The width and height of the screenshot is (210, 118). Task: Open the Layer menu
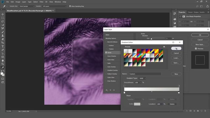[24, 2]
